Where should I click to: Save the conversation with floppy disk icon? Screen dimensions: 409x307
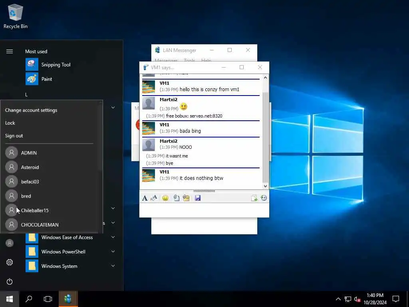click(198, 198)
